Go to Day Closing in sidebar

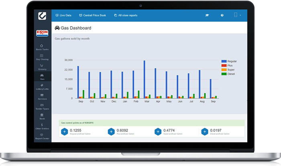coord(42,57)
